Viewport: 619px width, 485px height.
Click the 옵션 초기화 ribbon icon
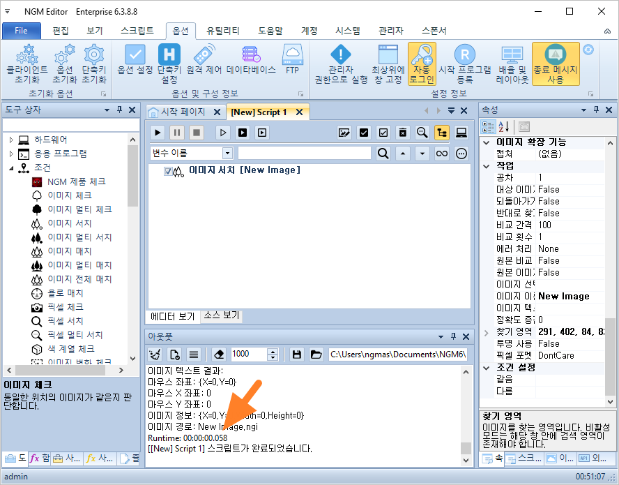pyautogui.click(x=65, y=64)
